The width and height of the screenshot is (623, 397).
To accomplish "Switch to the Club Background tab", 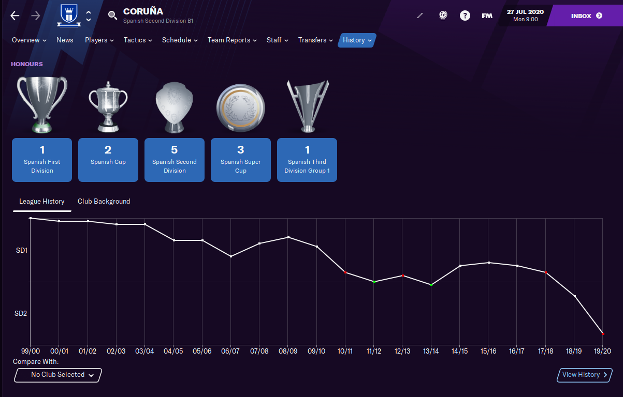I will [104, 202].
